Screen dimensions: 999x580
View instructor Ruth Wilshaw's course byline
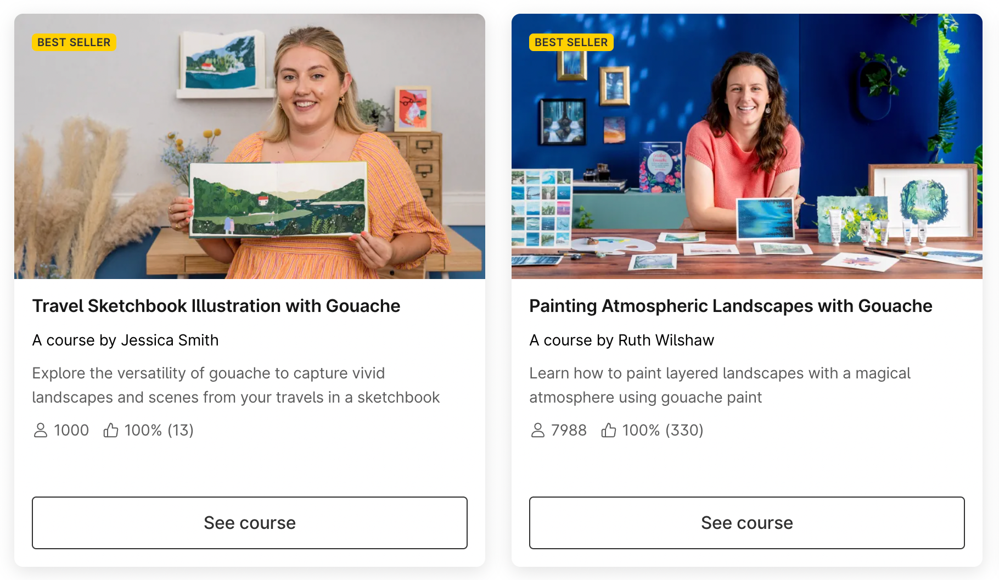[x=621, y=341]
